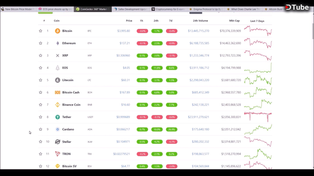Image resolution: width=314 pixels, height=176 pixels.
Task: Toggle the favorite star for Ethereum
Action: (40, 44)
